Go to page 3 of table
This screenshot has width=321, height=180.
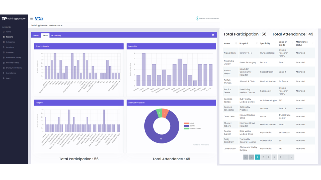click(269, 157)
